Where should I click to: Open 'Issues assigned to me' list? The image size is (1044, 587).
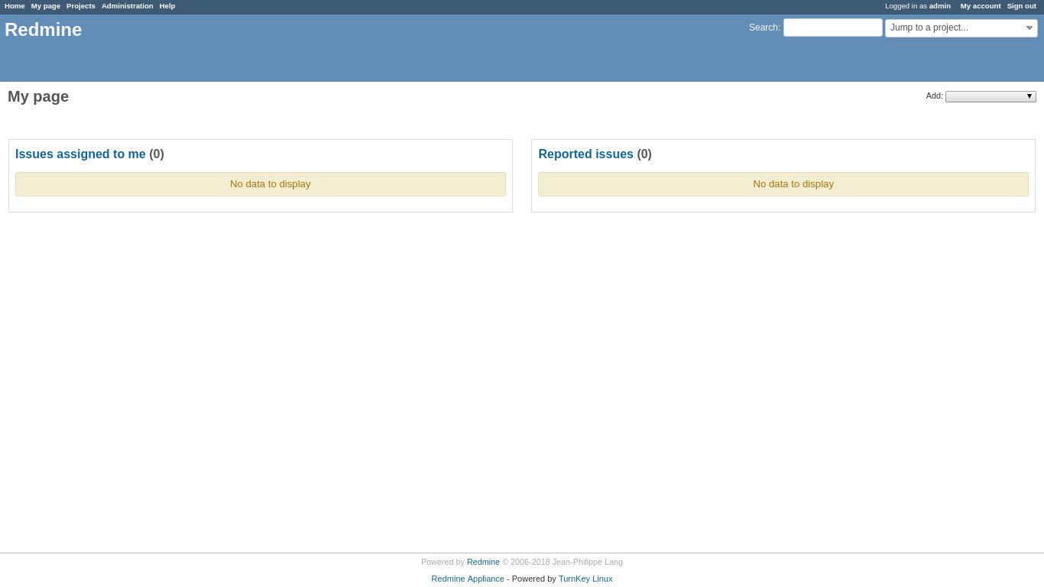pyautogui.click(x=80, y=154)
